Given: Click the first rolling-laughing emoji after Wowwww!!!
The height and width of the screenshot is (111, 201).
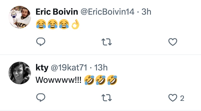Looking at the screenshot, I should [x=89, y=80].
